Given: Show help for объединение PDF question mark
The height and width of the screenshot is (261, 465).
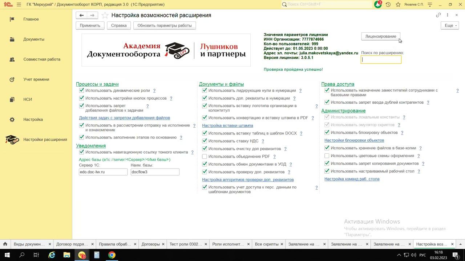Looking at the screenshot, I should 274,157.
